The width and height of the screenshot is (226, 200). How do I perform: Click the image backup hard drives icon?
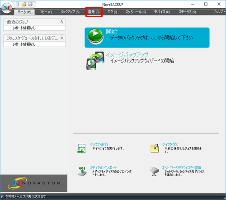pyautogui.click(x=95, y=61)
